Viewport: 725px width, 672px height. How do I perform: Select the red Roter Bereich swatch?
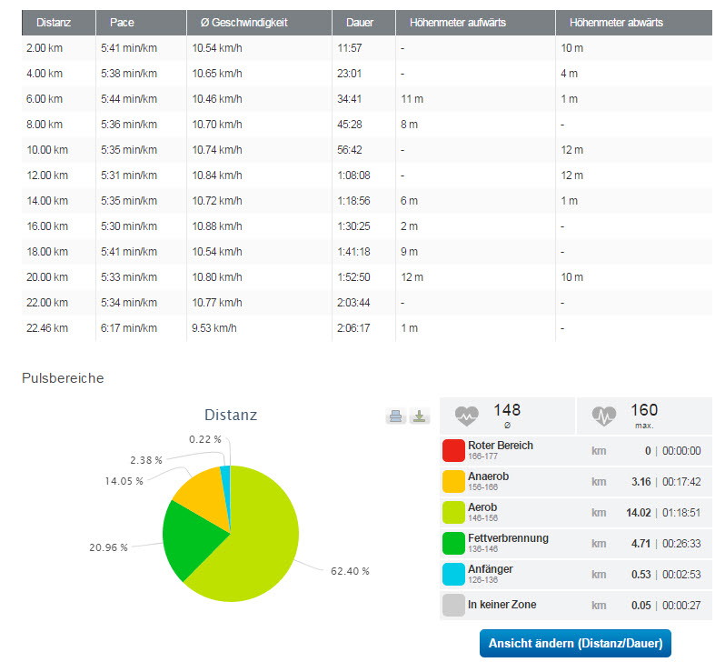pos(452,451)
